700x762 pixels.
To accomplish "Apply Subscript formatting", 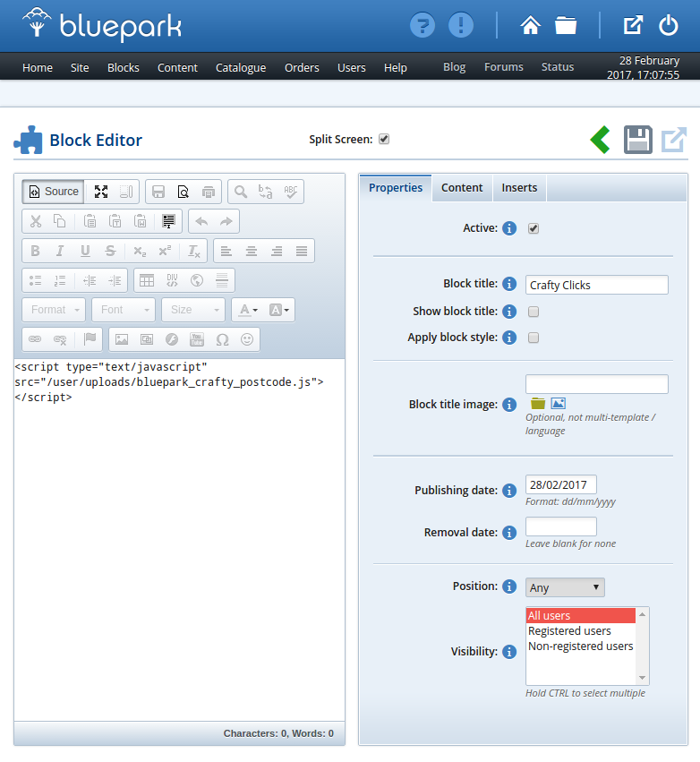I will coord(140,251).
